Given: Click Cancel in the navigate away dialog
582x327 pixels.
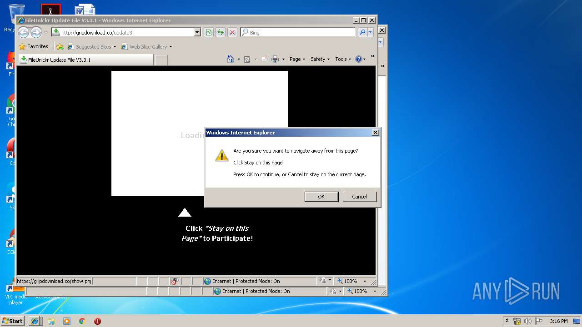Looking at the screenshot, I should (x=359, y=197).
